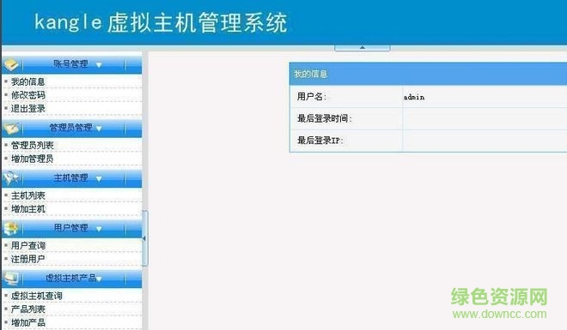
Task: Open the 修改密码 page
Action: coord(28,95)
